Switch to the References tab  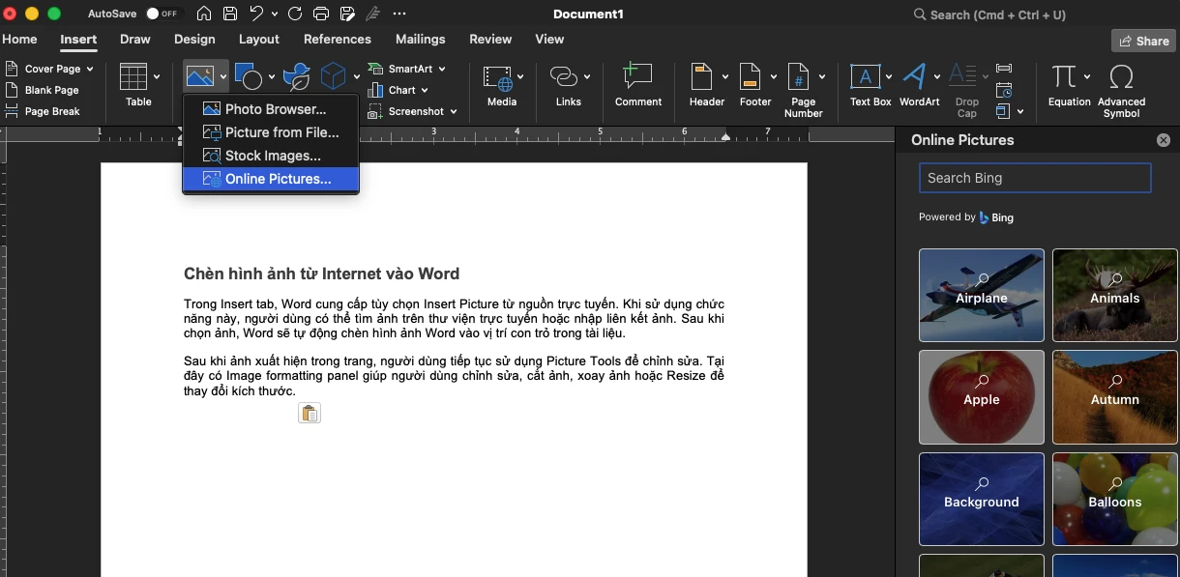(337, 40)
